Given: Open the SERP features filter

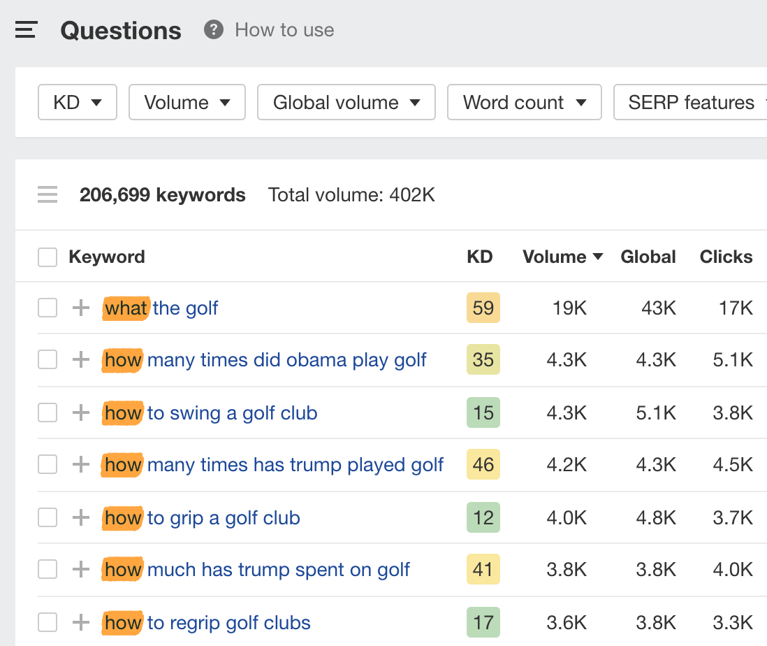Looking at the screenshot, I should click(x=690, y=103).
